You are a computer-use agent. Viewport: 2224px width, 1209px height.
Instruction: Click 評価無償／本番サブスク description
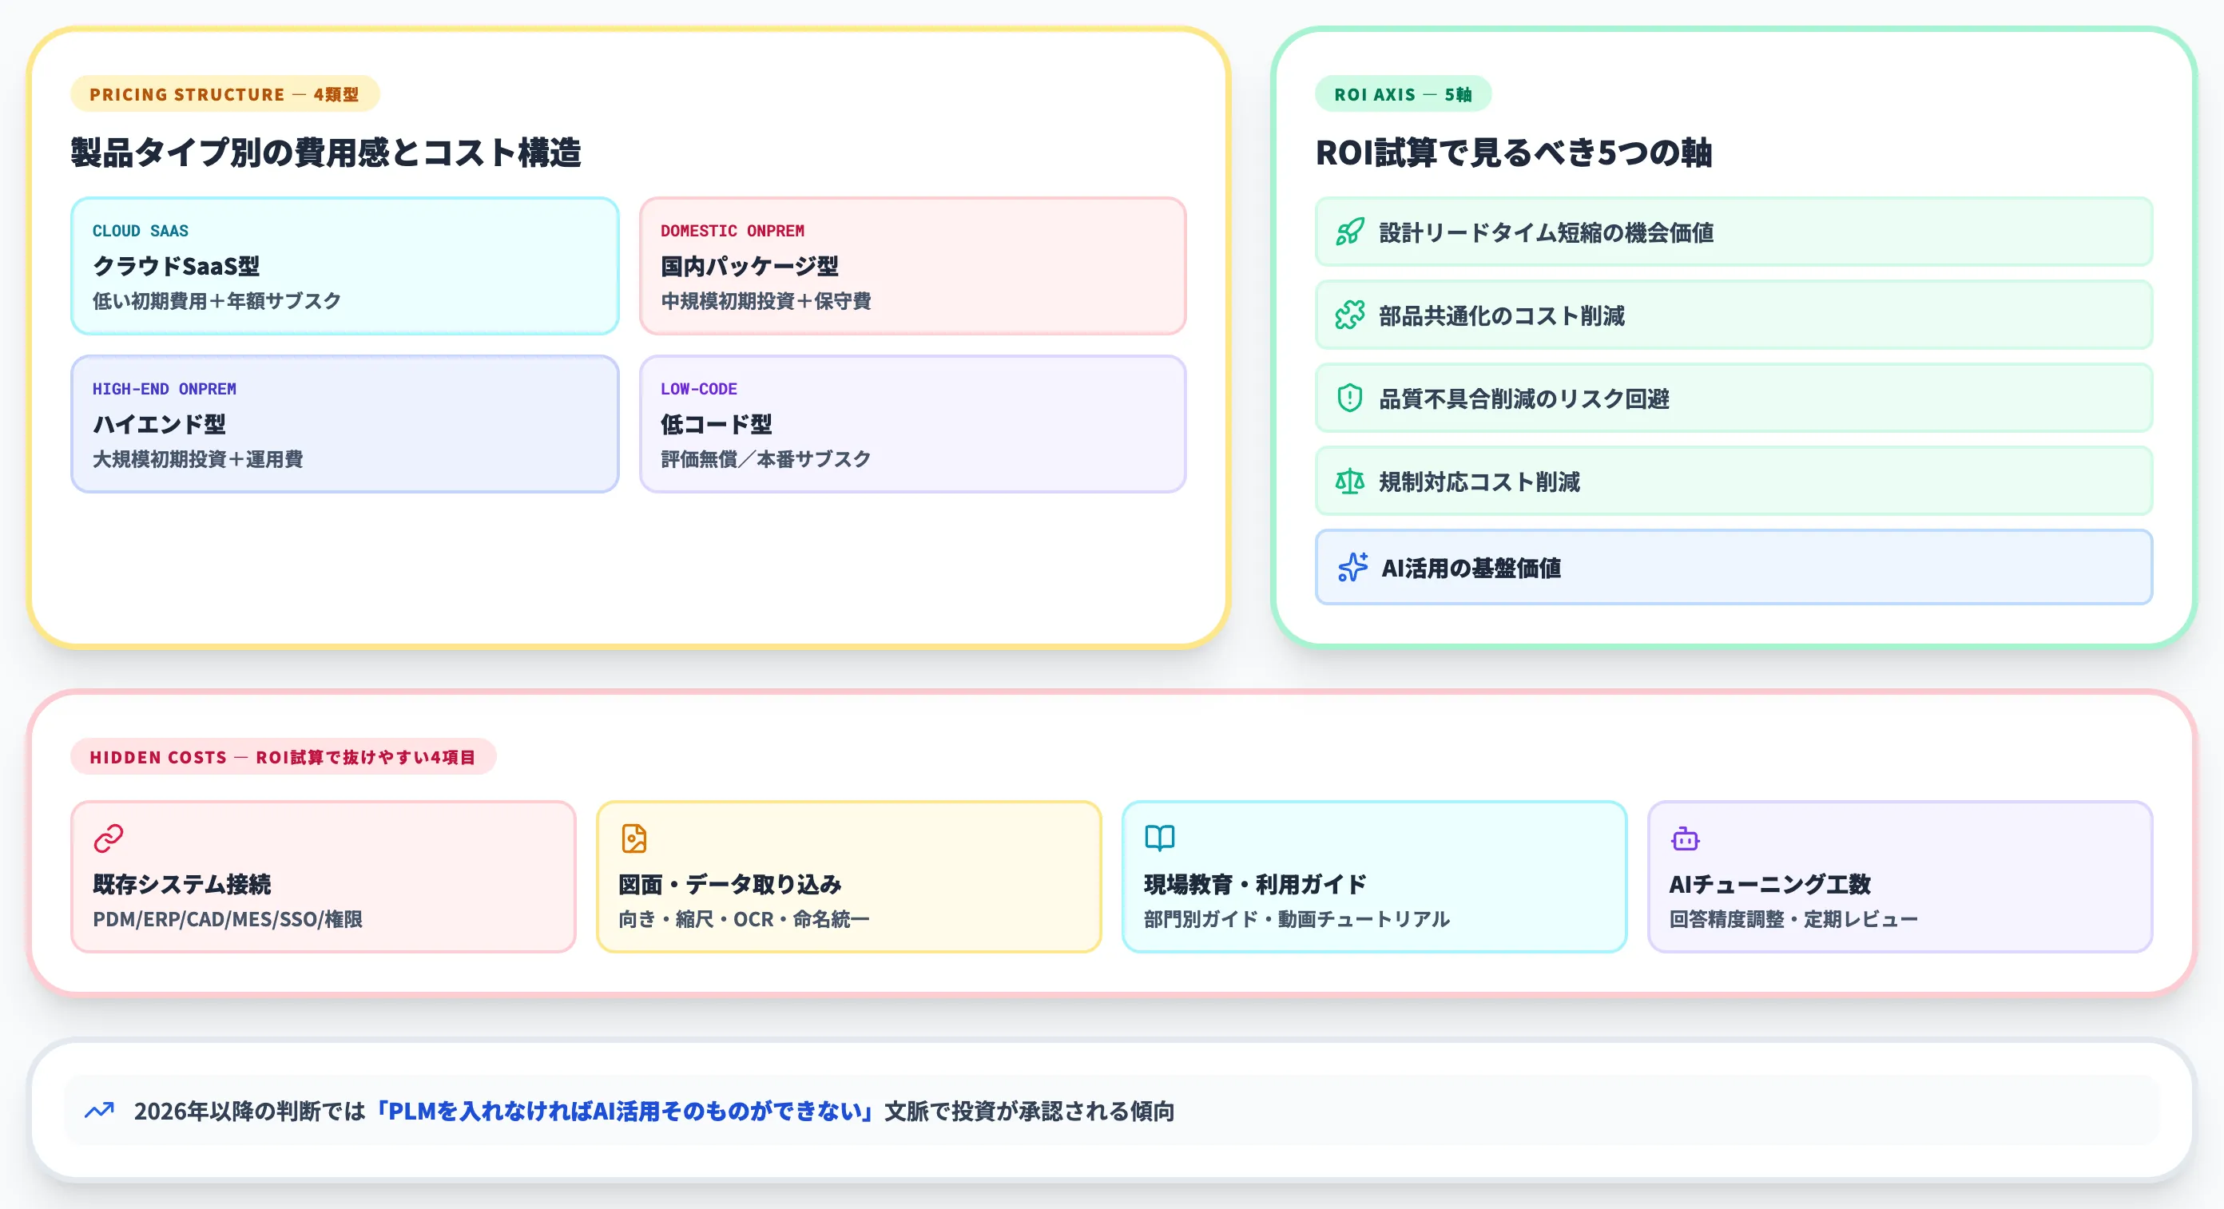(766, 458)
